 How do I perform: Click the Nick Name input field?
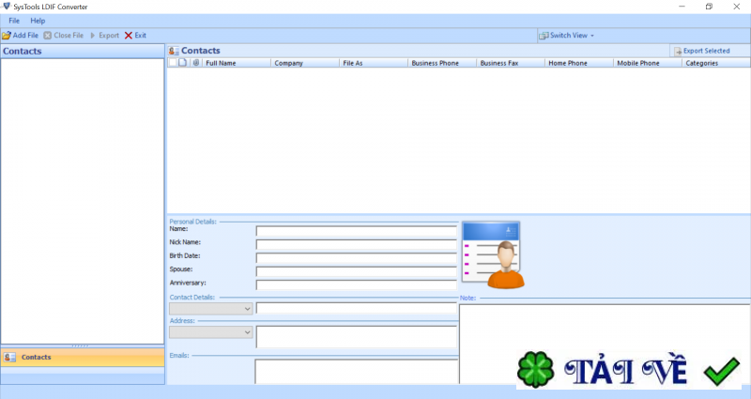357,244
